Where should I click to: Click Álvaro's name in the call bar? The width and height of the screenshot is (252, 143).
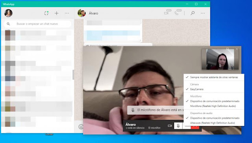coord(130,124)
